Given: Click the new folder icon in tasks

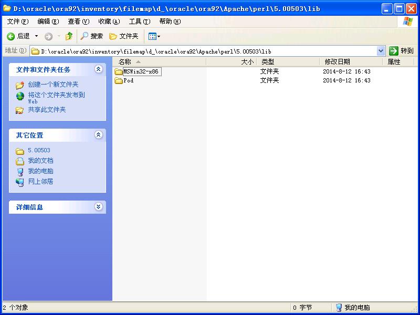Looking at the screenshot, I should [19, 85].
